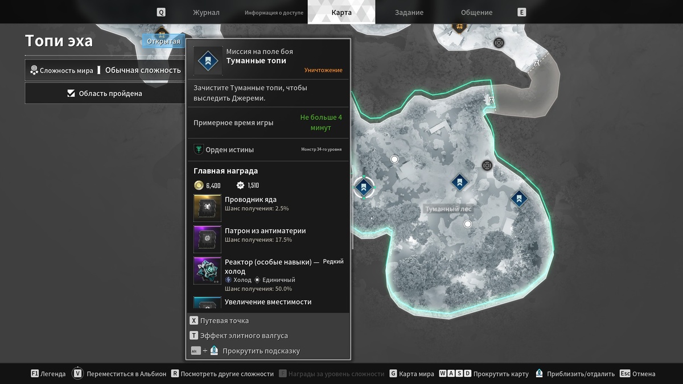
Task: Open the Патрон из антиматерии reward icon
Action: coord(208,239)
